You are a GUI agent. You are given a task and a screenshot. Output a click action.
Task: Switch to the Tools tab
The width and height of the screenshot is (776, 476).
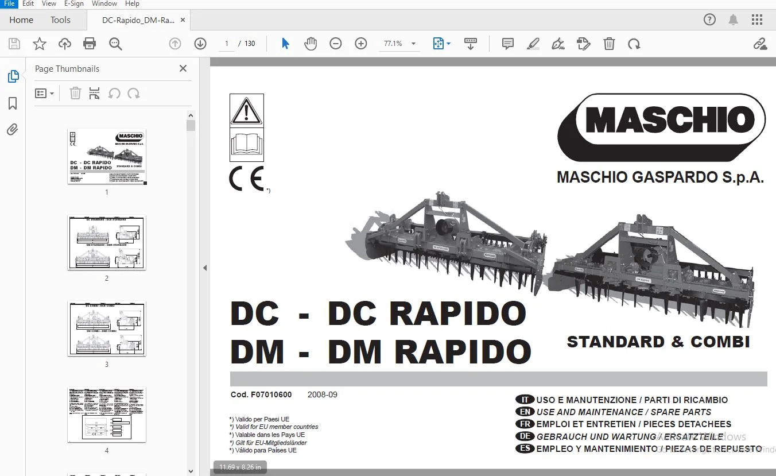(x=60, y=20)
